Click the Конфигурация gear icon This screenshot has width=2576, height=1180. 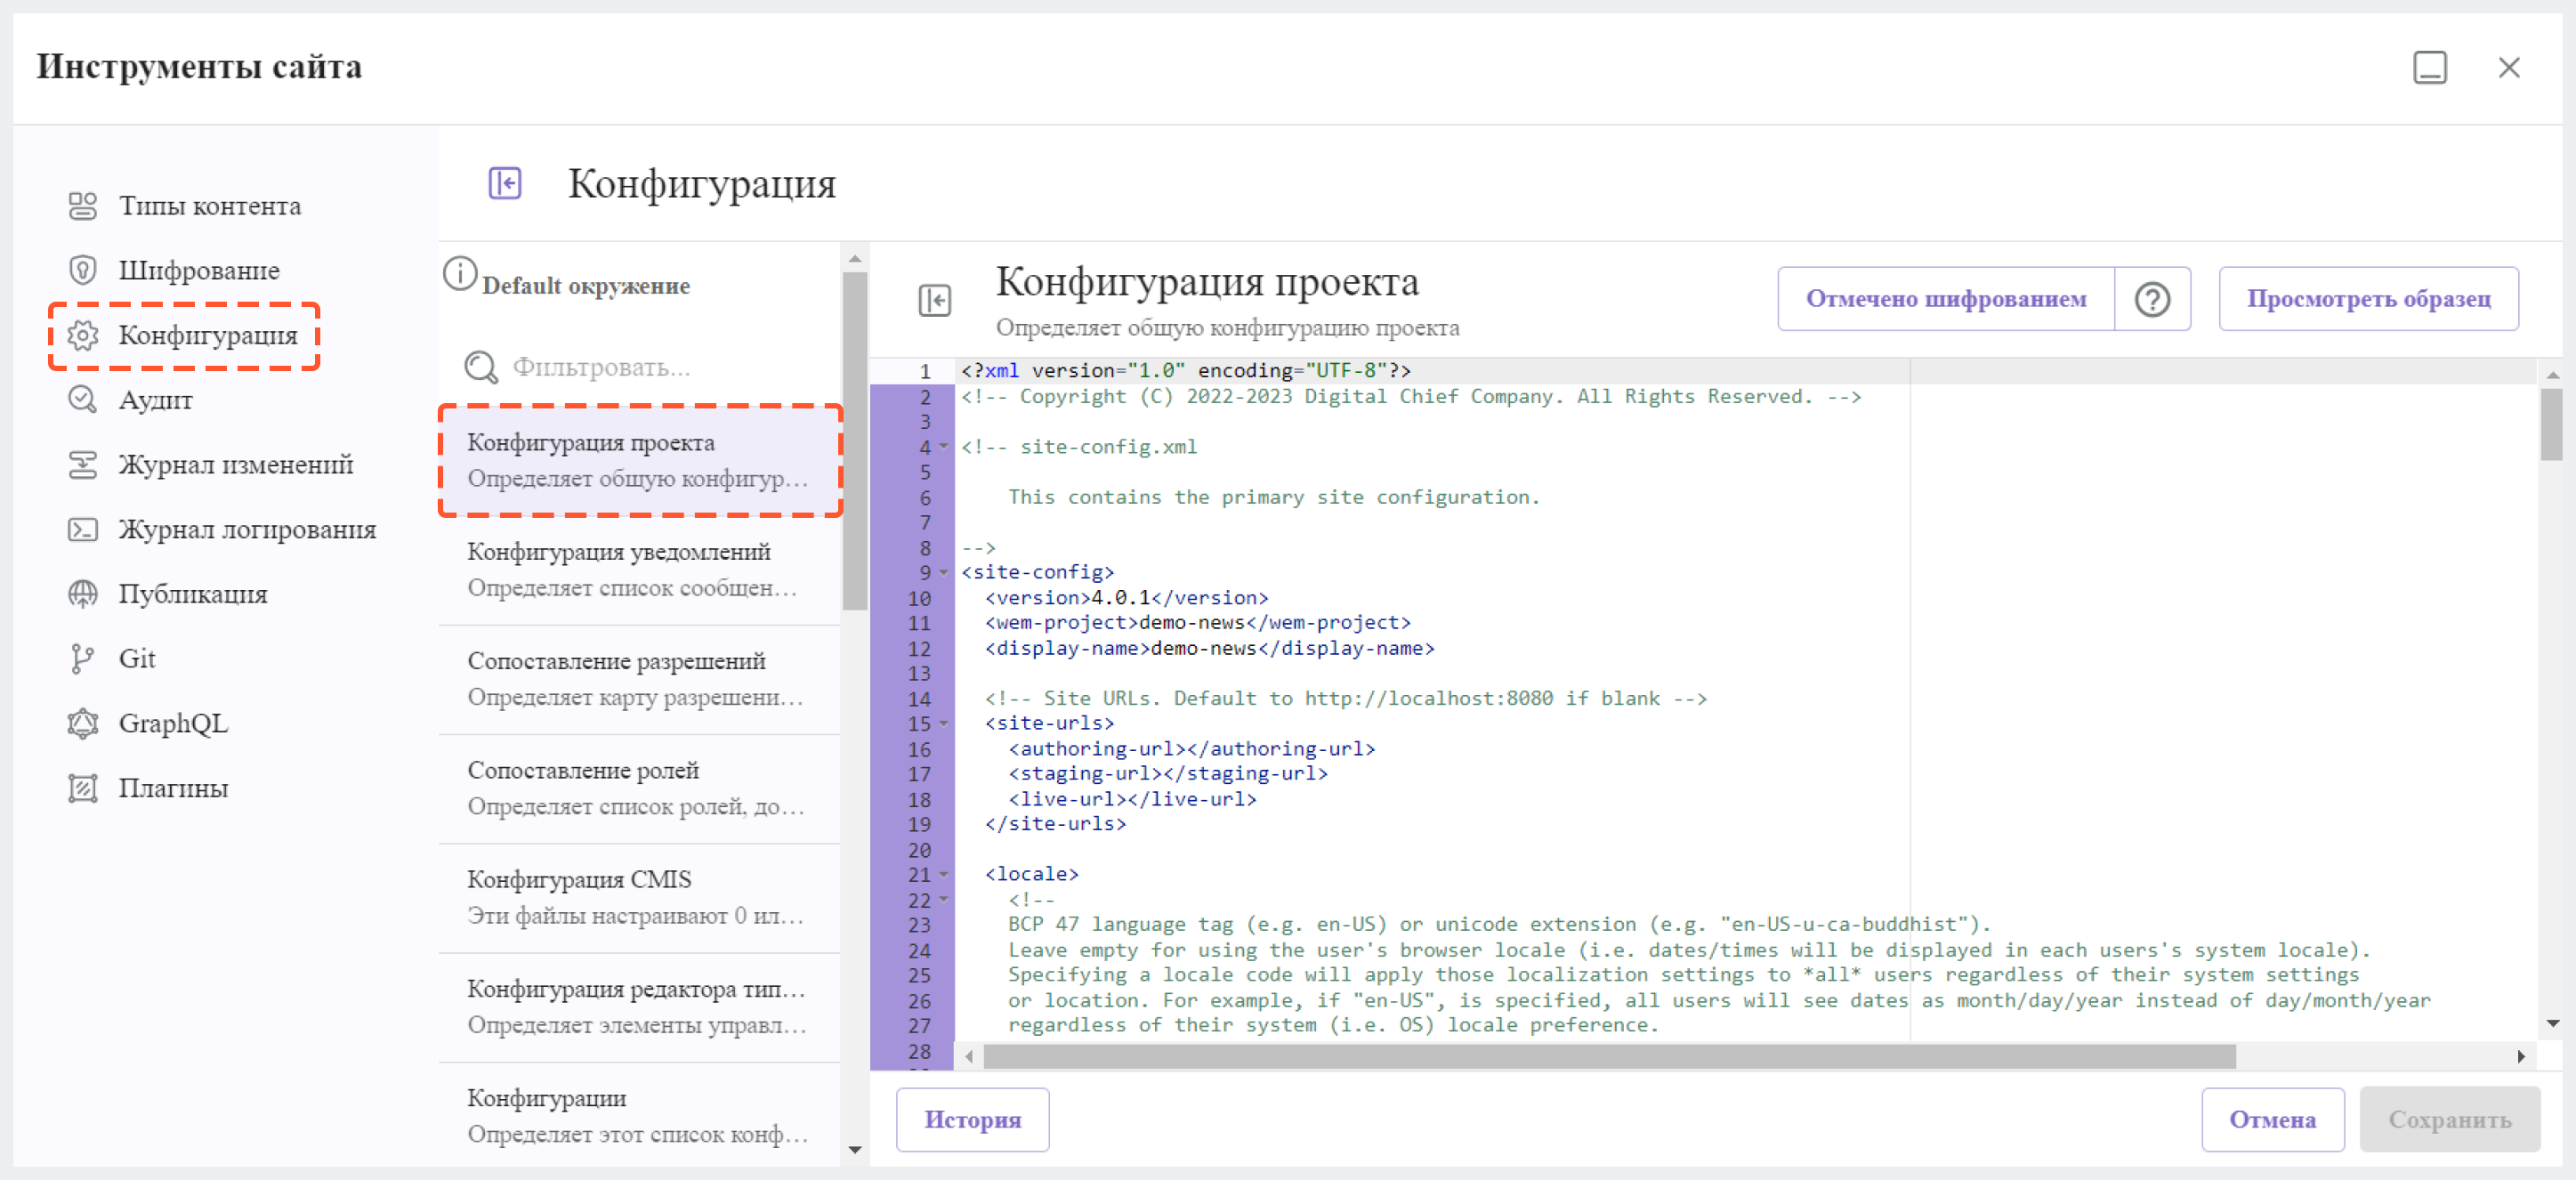82,335
